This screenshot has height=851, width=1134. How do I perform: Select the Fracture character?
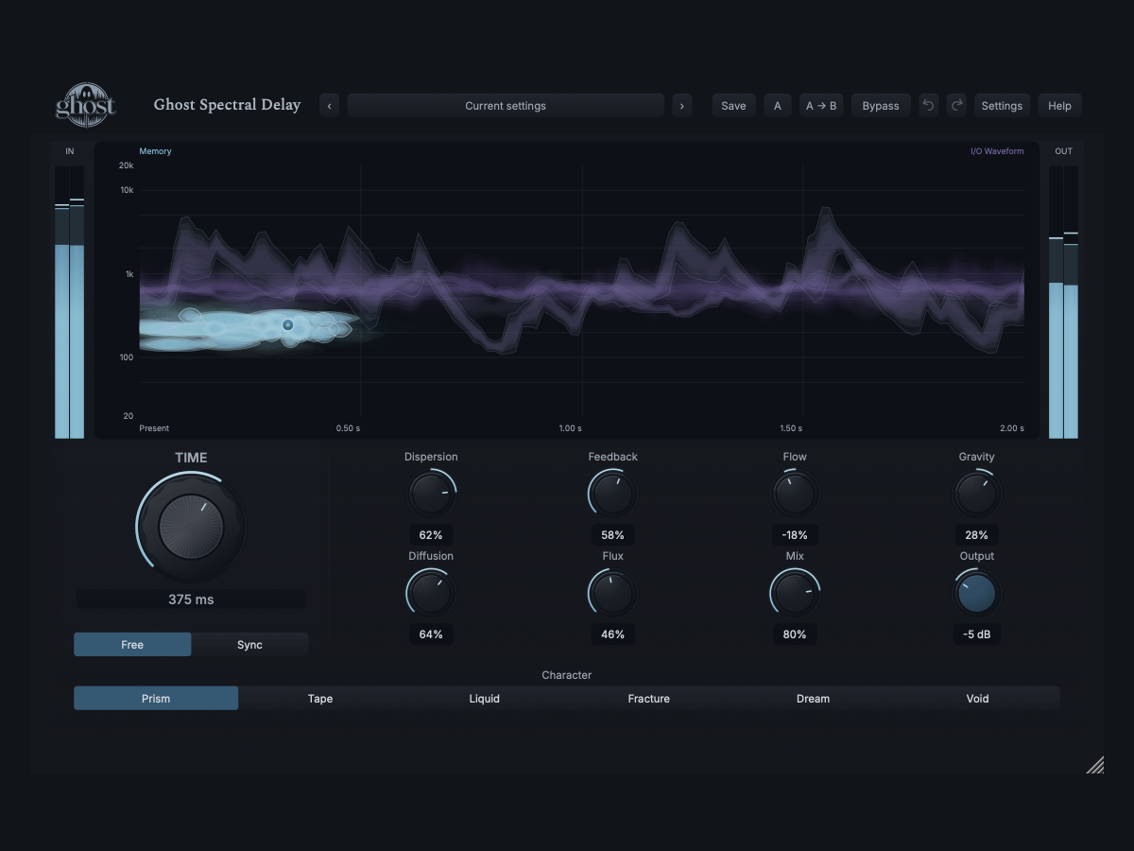[649, 699]
